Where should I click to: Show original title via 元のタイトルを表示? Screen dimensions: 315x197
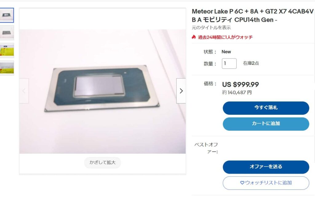pyautogui.click(x=211, y=28)
